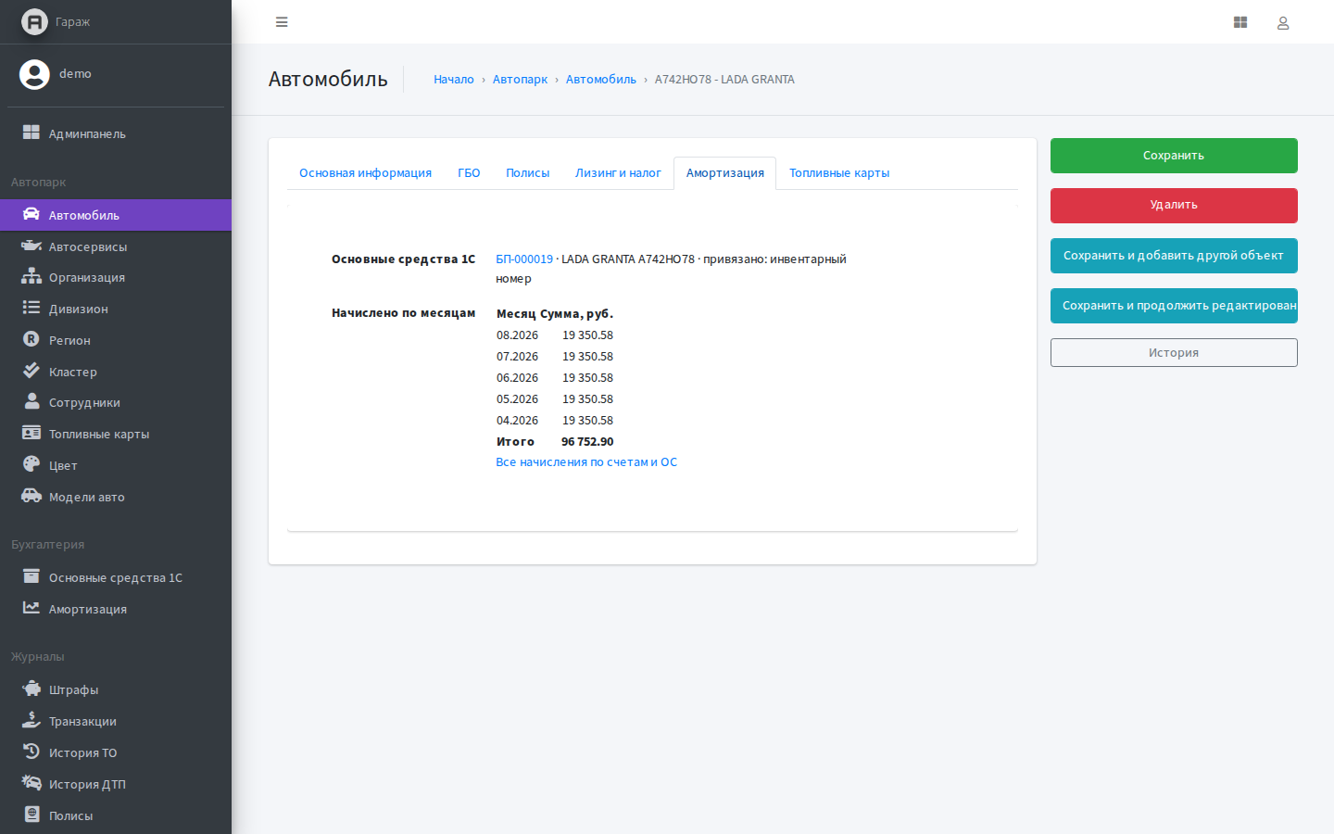The image size is (1334, 834).
Task: Switch to the Полисы tab
Action: click(x=527, y=173)
